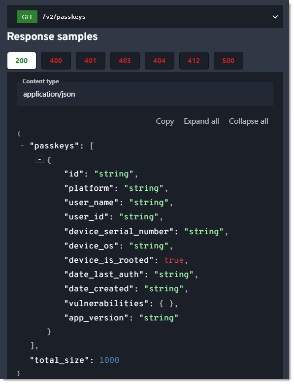Click the /v2/passkeys endpoint path

pos(64,17)
